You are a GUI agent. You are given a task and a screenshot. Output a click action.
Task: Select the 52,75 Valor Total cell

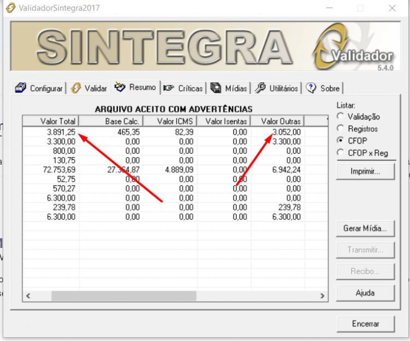66,179
